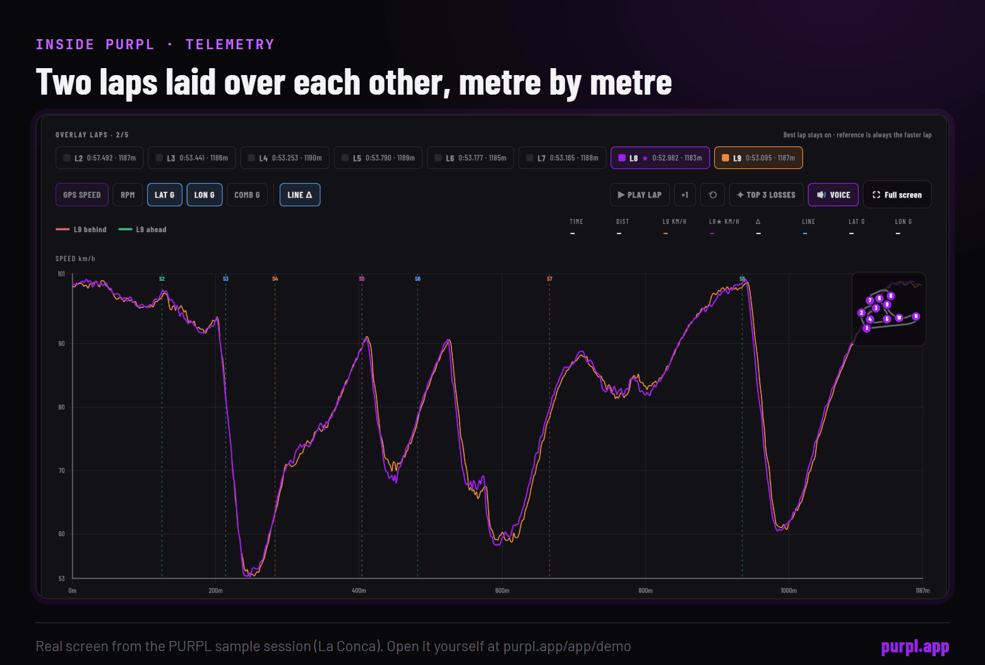Change the ×1 playback speed
Image resolution: width=985 pixels, height=665 pixels.
pyautogui.click(x=685, y=195)
